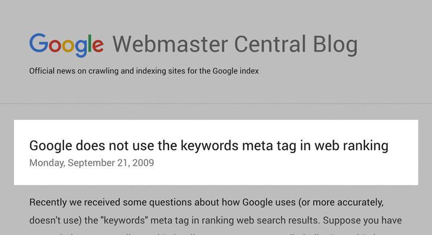Click the word Blog in the header

point(335,45)
